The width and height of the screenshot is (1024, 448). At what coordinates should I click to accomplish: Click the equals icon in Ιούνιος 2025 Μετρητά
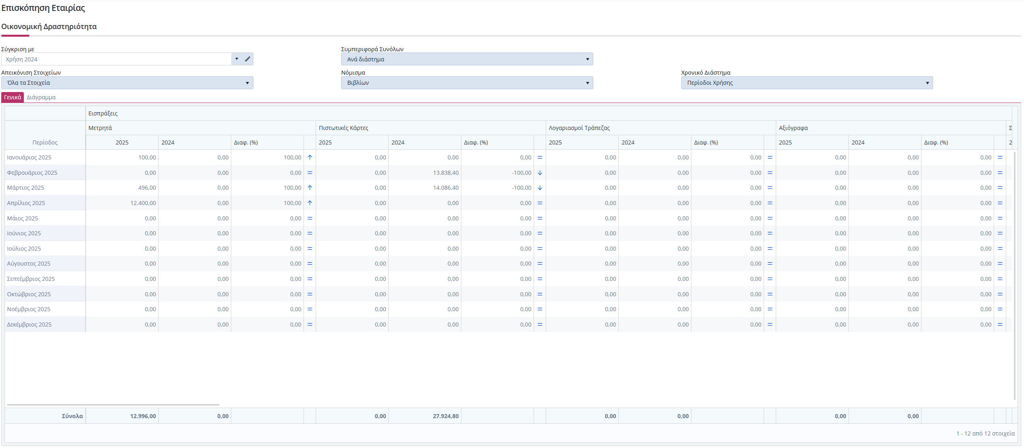310,233
